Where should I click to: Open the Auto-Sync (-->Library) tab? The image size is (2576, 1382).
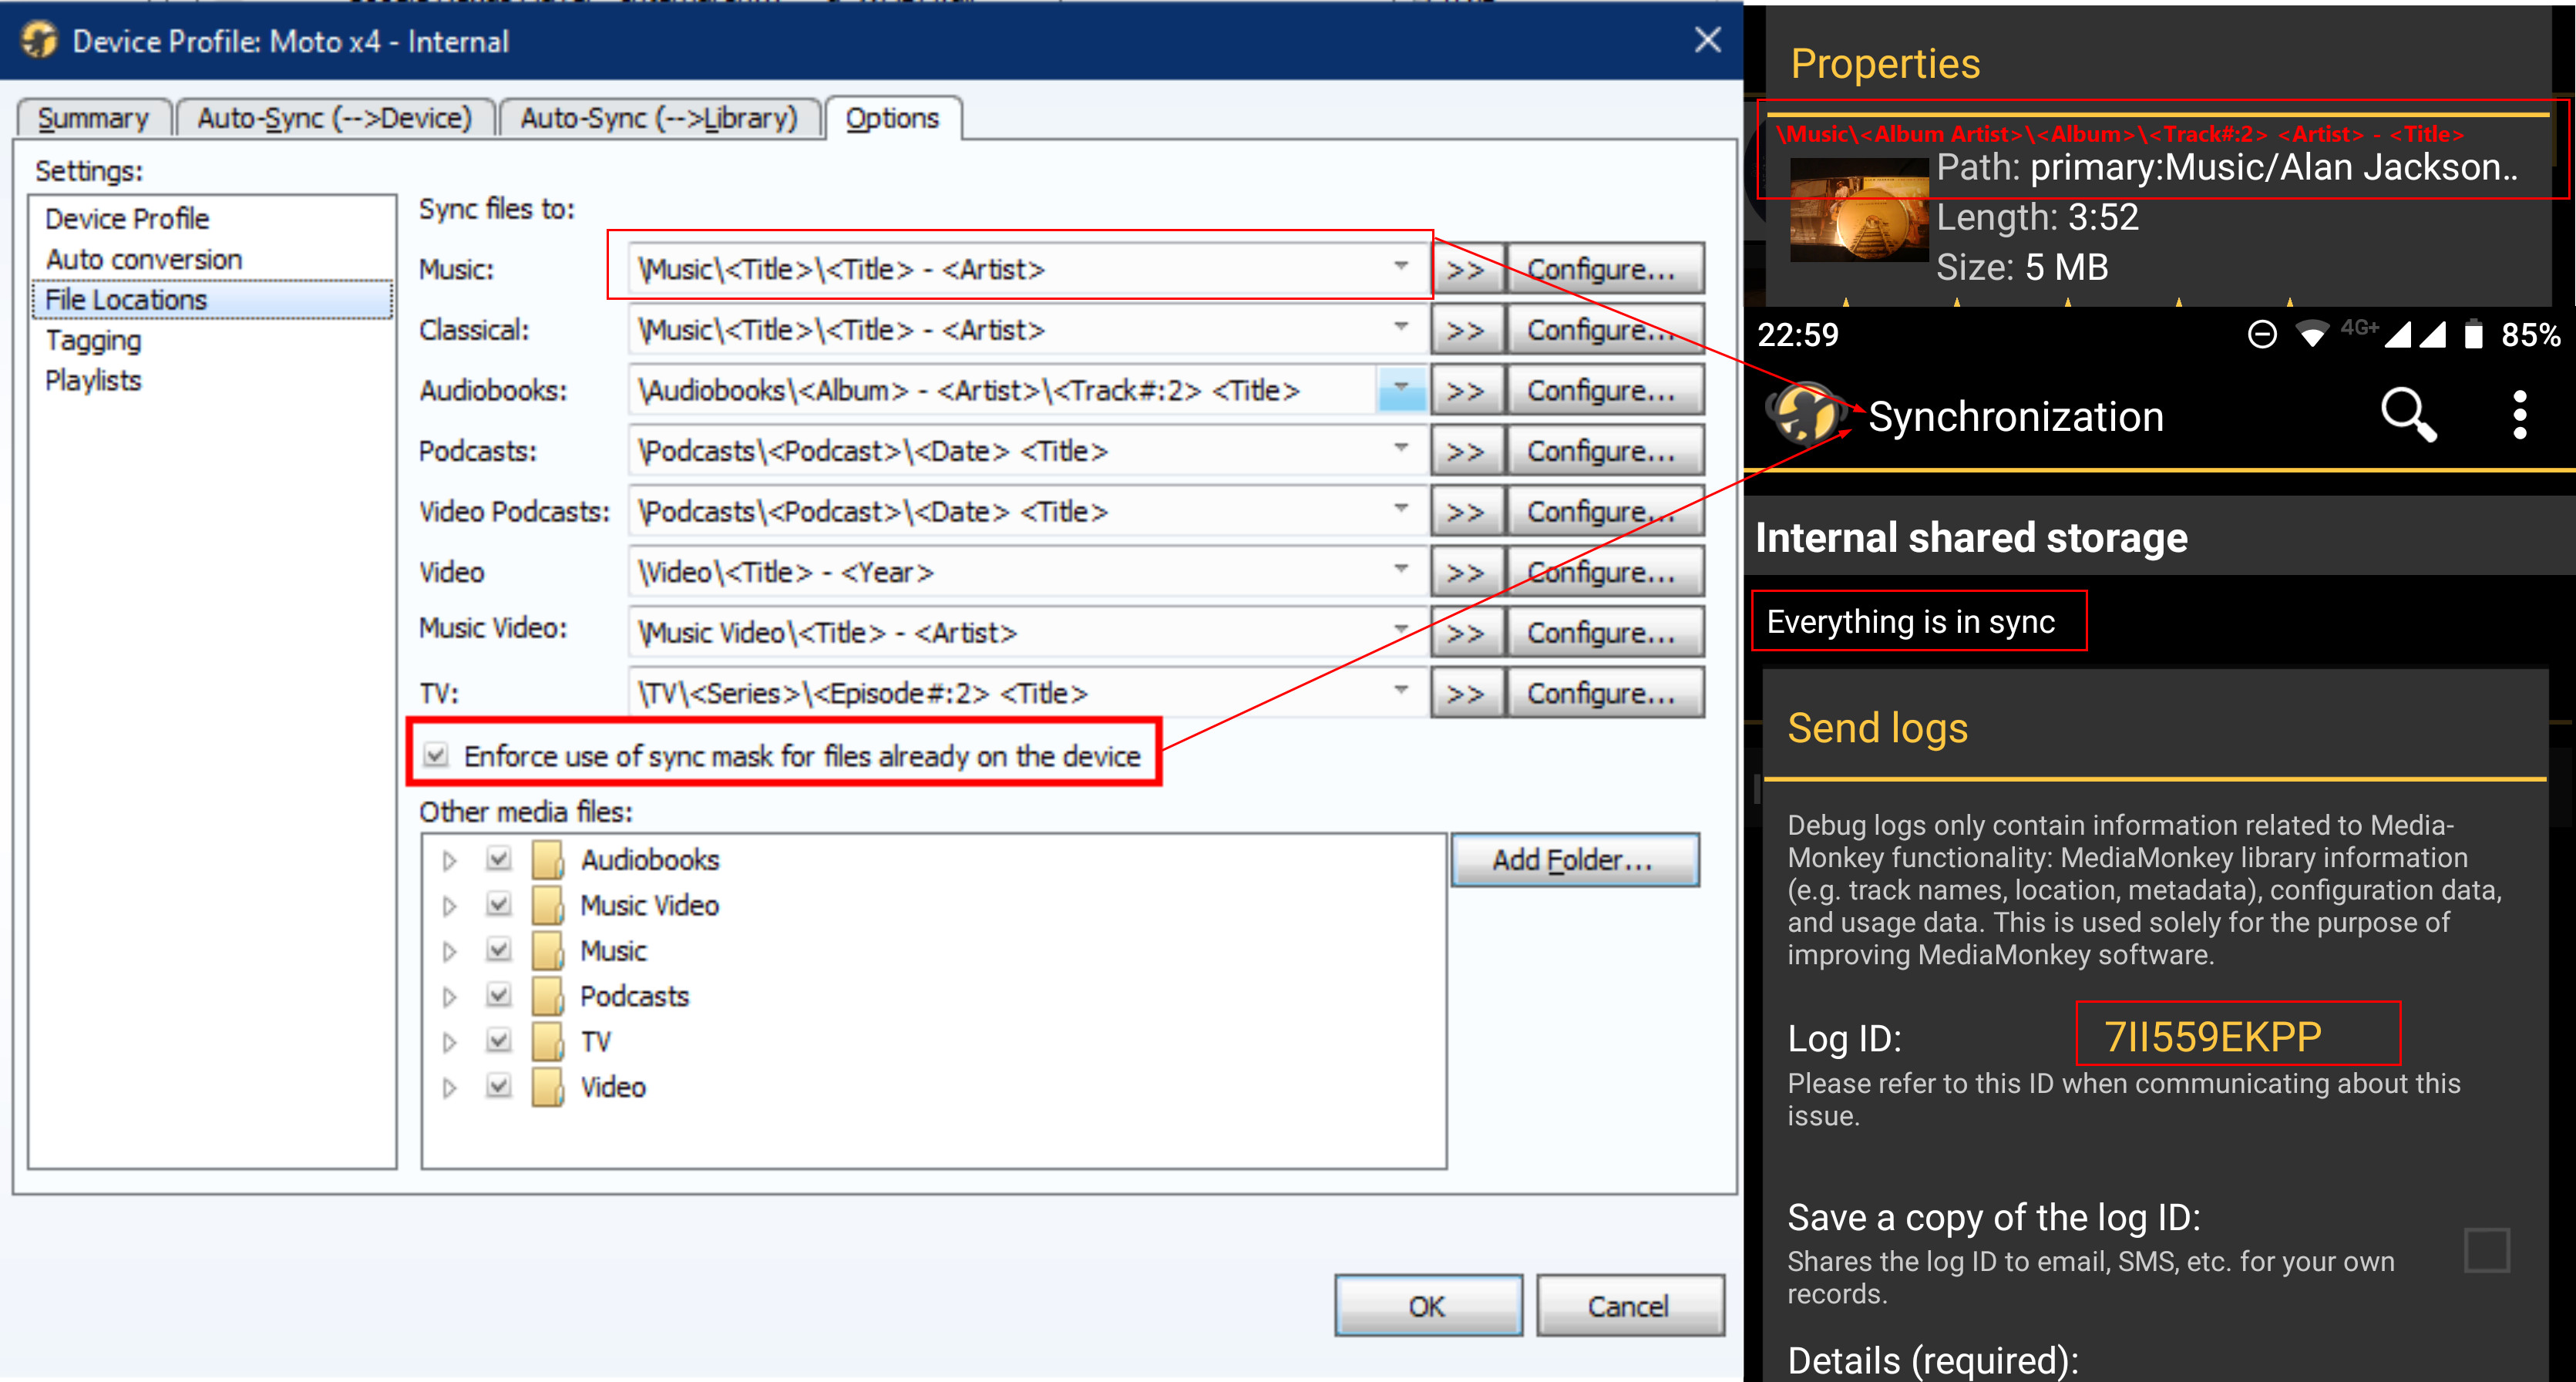658,118
